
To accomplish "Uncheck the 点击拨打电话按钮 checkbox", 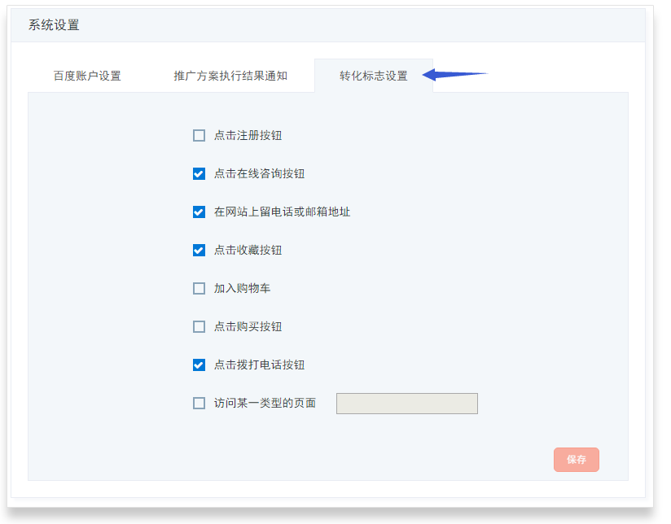I will point(199,365).
